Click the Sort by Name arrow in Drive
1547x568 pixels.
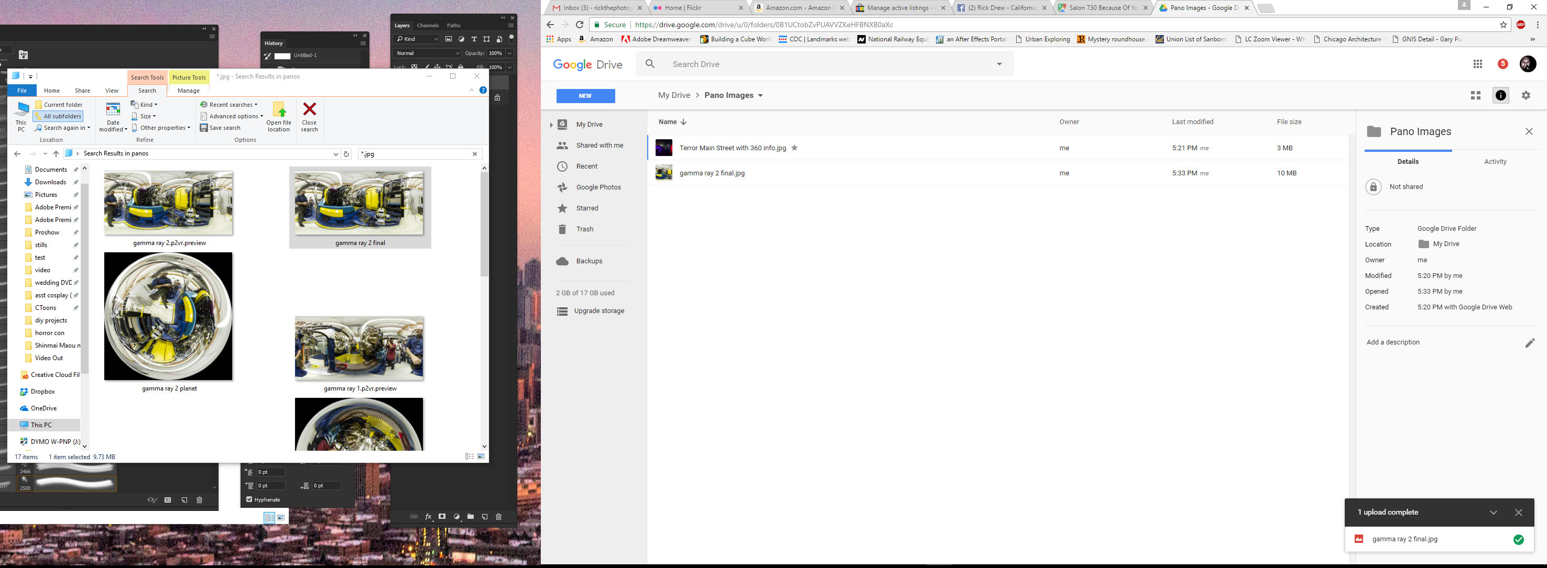[x=684, y=121]
